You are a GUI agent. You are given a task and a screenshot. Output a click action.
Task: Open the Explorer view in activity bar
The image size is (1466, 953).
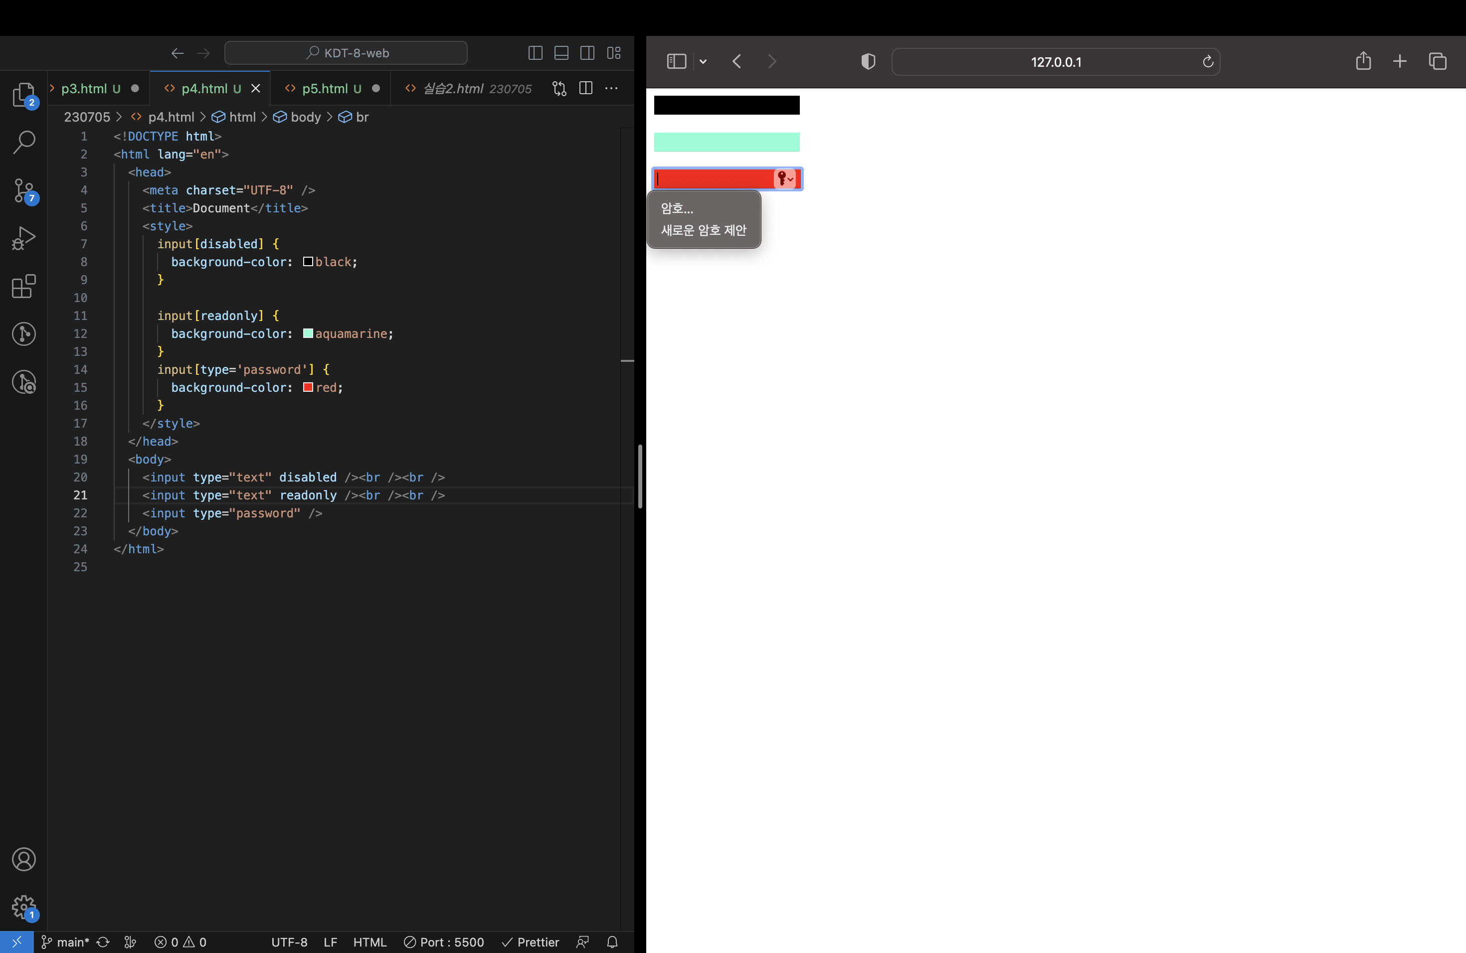click(x=23, y=94)
